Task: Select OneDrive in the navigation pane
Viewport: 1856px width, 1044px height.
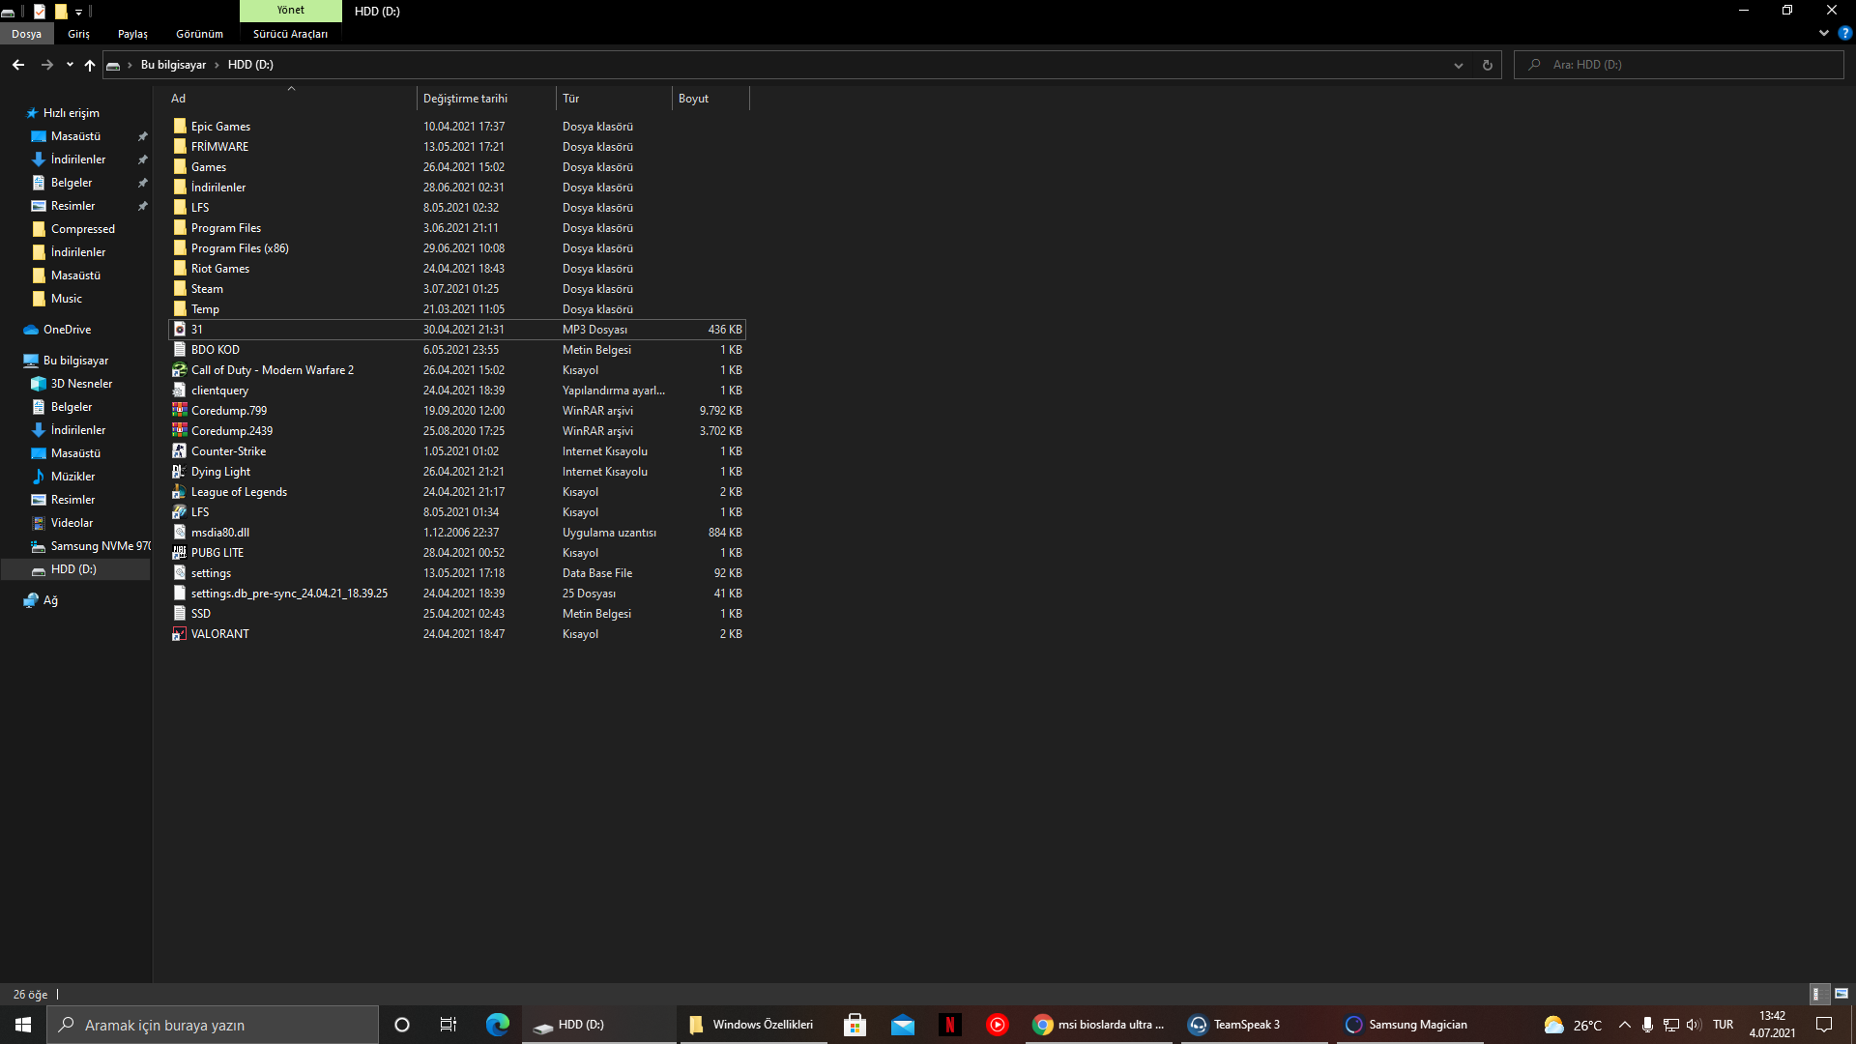Action: tap(67, 330)
